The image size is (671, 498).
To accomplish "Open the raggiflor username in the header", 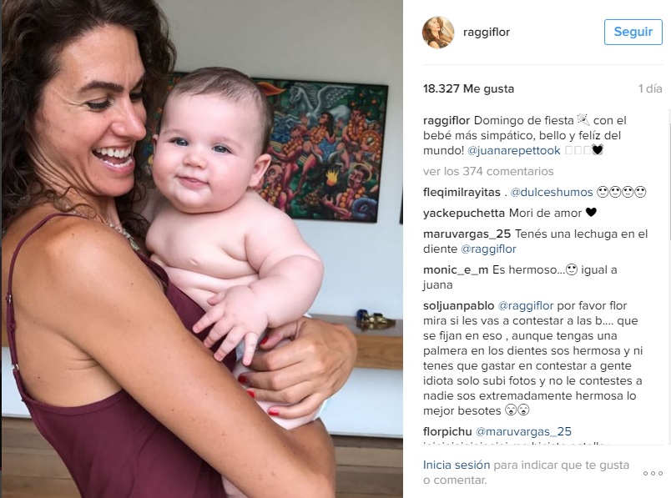I will 487,32.
